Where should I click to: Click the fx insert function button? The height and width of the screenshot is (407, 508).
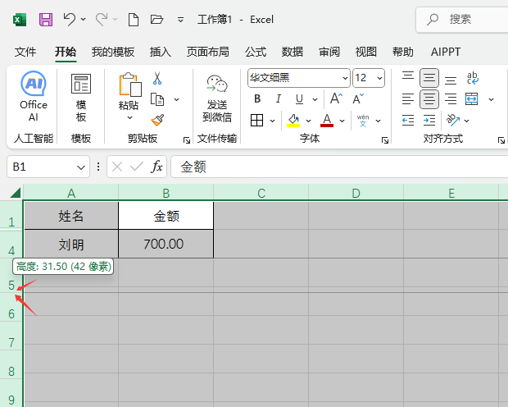(156, 167)
